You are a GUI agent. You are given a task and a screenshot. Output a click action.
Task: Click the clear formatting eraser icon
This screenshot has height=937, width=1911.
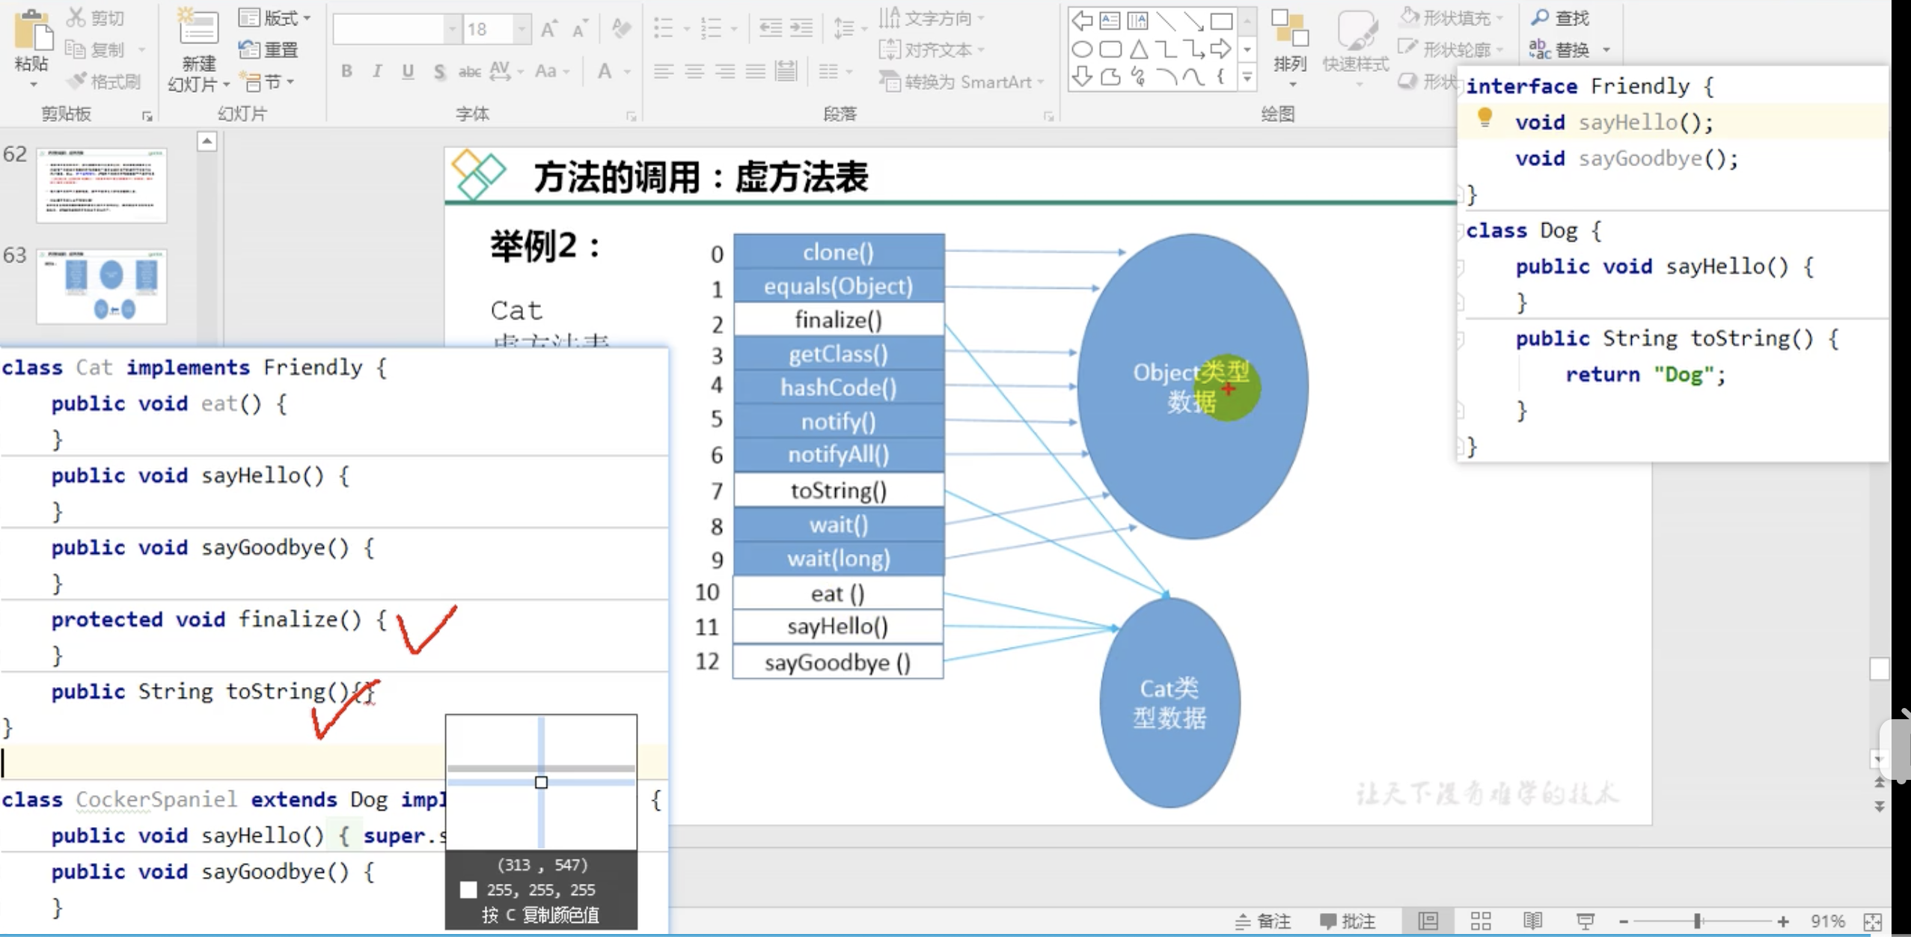click(620, 28)
